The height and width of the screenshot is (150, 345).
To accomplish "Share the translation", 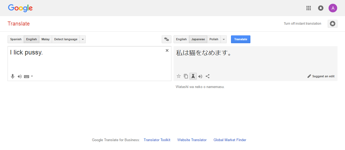I will pyautogui.click(x=208, y=76).
